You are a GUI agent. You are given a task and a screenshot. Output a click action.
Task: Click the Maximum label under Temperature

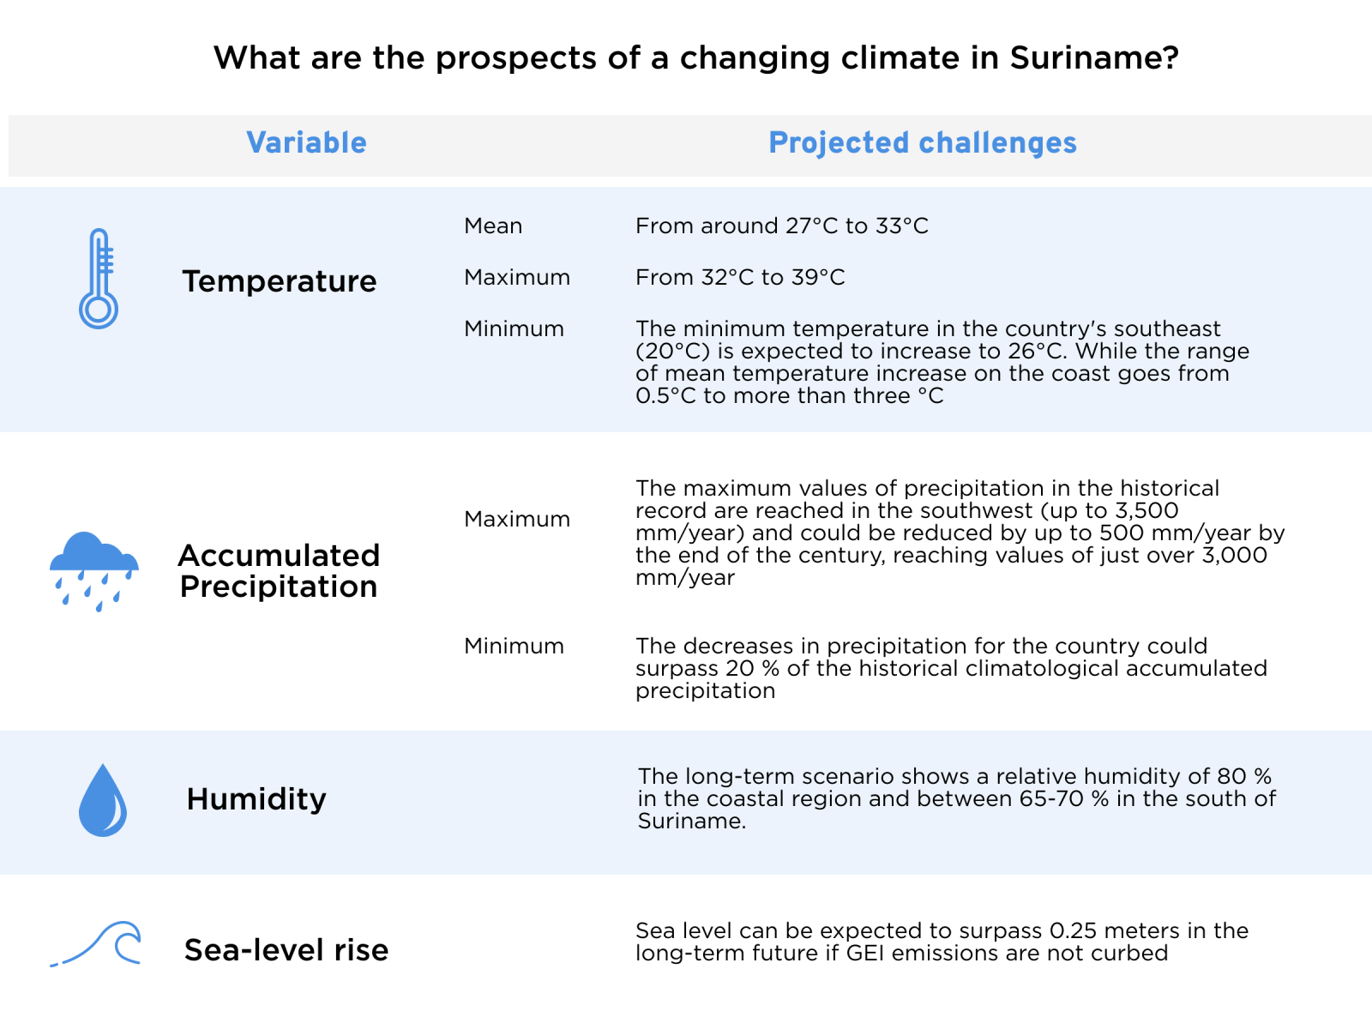point(517,278)
